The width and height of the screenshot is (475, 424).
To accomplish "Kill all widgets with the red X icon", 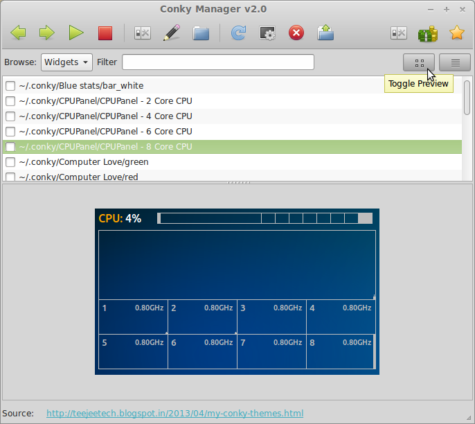I will (296, 33).
